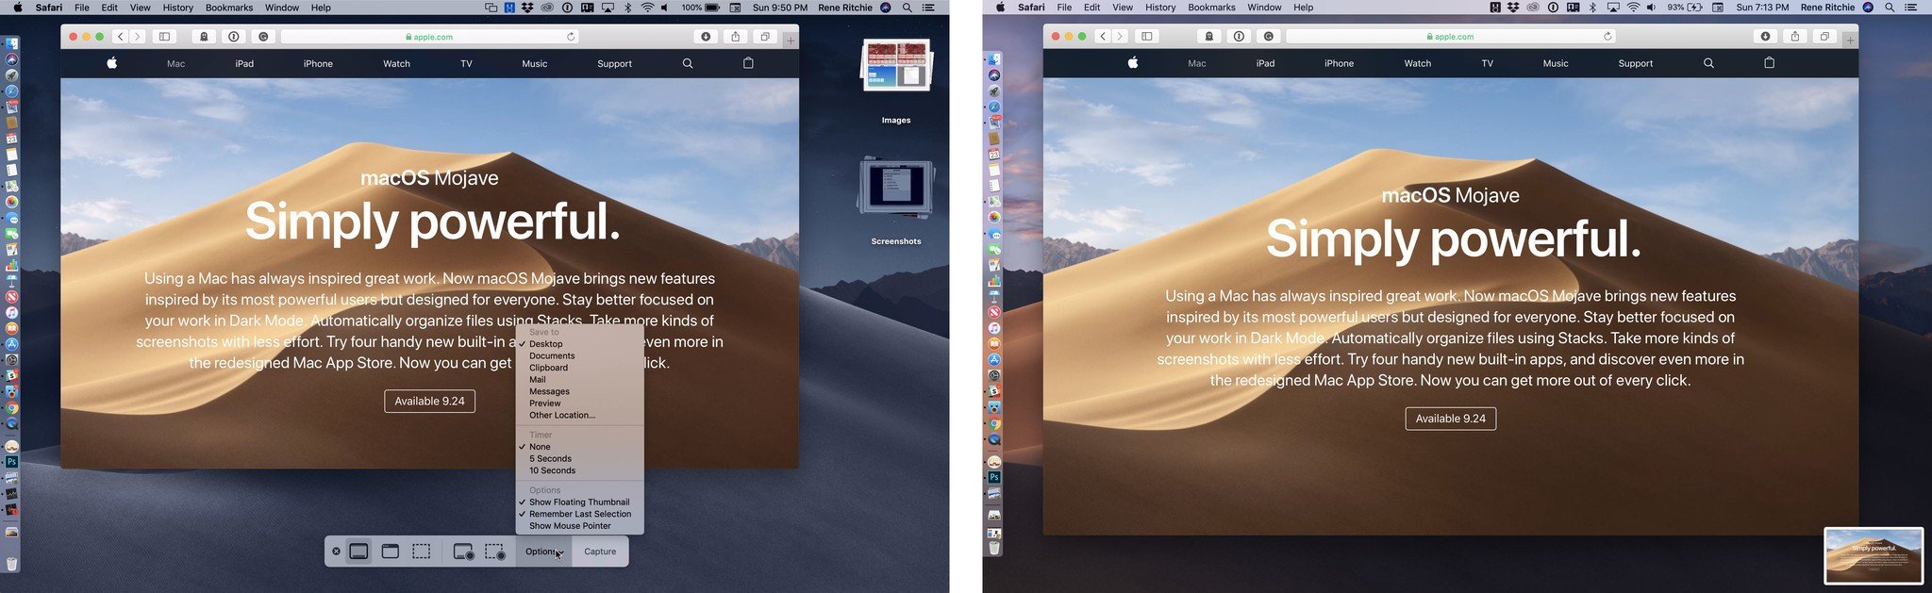The height and width of the screenshot is (593, 1932).
Task: Toggle Show Mouse Pointer option
Action: click(x=579, y=526)
